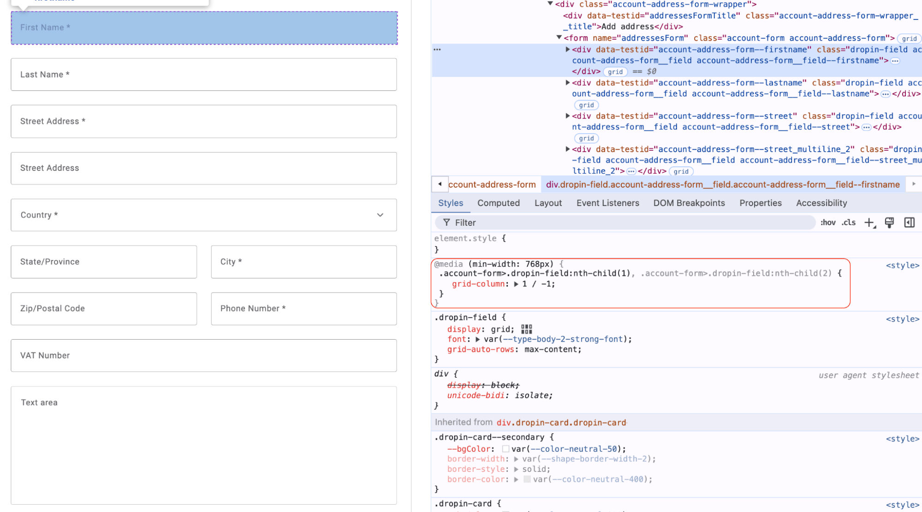Toggle the :hov element state panel
Viewport: 922px width, 512px height.
[828, 223]
